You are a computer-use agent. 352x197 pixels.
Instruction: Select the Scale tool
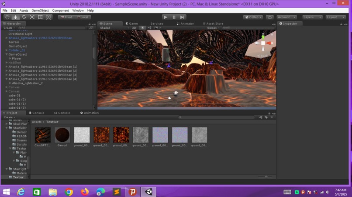pos(32,17)
